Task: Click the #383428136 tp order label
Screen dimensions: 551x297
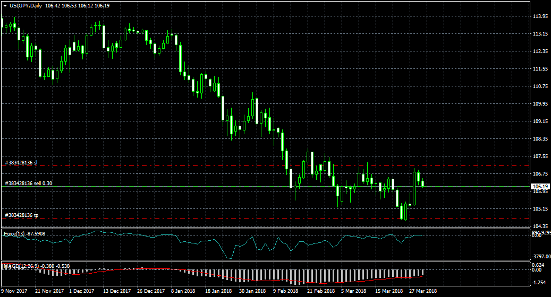Action: click(x=21, y=215)
